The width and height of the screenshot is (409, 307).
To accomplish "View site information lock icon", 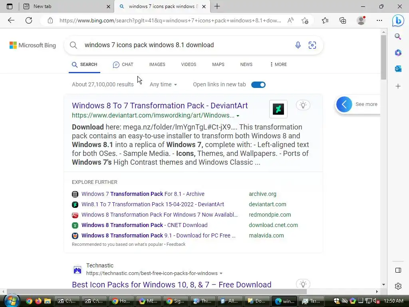I will tap(50, 20).
